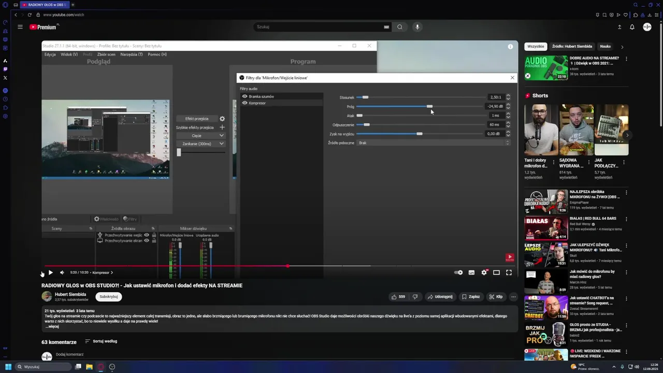Sort comments with Sortuj według
663x373 pixels.
click(x=100, y=341)
